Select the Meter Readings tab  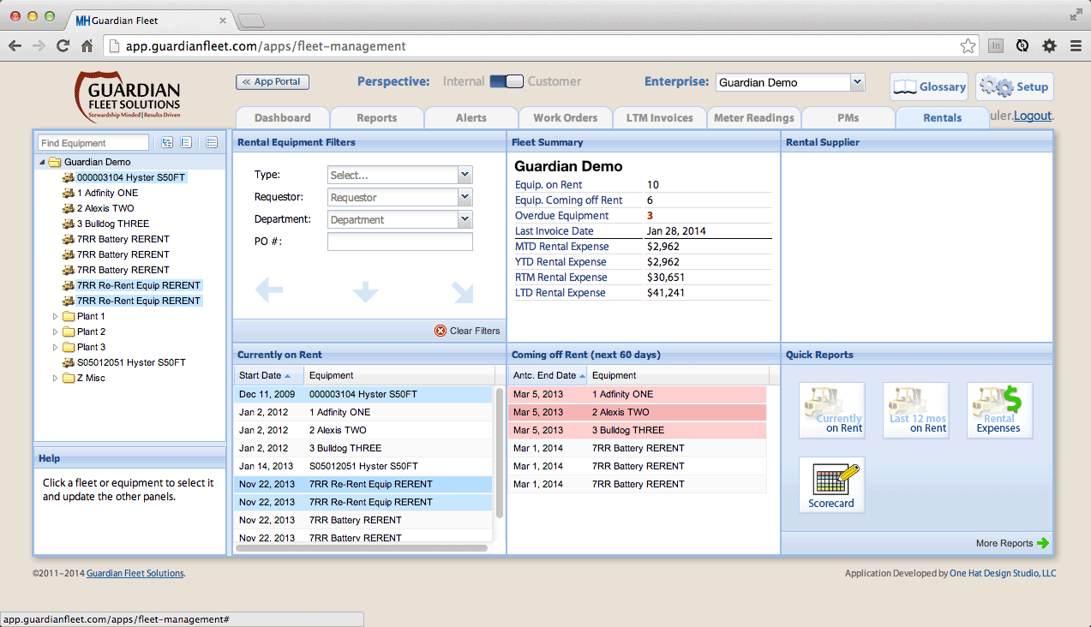[x=754, y=117]
